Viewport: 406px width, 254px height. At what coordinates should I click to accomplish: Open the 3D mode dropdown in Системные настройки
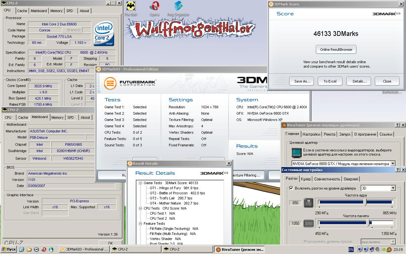point(393,188)
